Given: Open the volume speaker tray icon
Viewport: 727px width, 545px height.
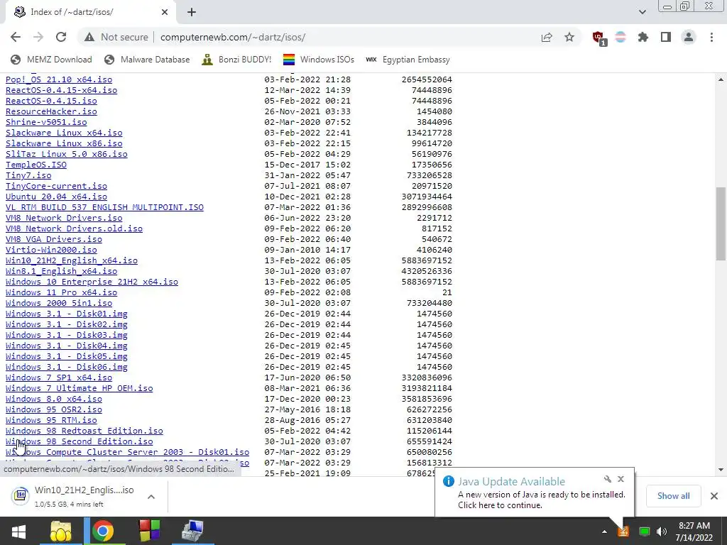Looking at the screenshot, I should click(662, 532).
